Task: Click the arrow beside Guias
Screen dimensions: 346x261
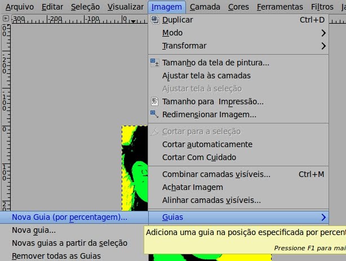Action: click(323, 217)
